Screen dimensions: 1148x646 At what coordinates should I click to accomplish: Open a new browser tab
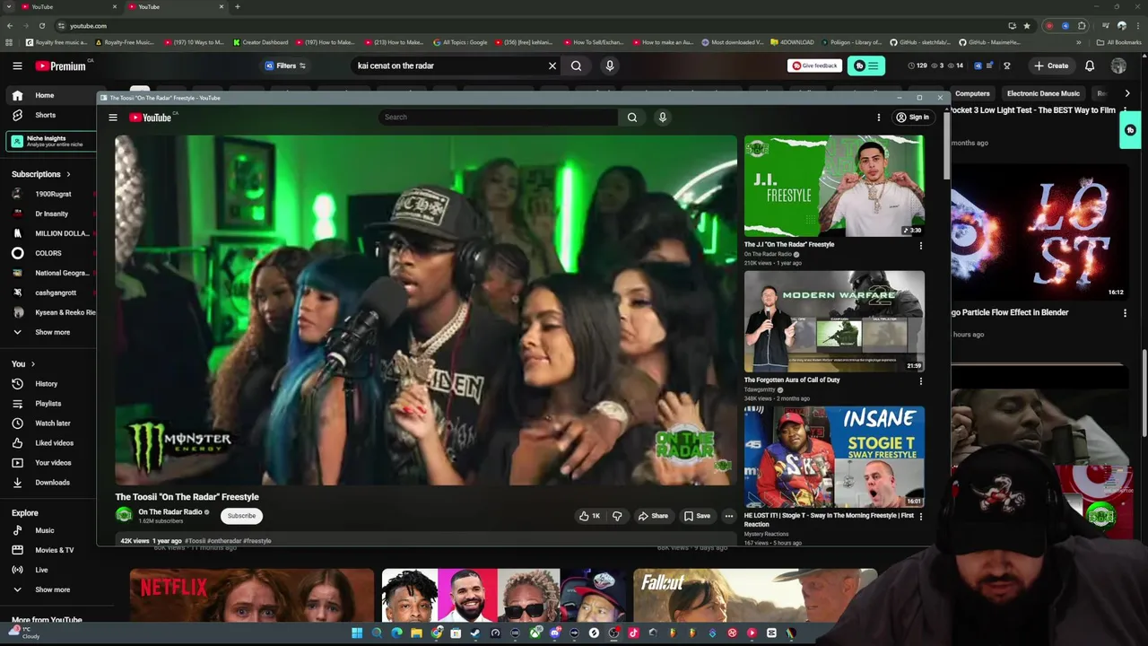[x=238, y=7]
